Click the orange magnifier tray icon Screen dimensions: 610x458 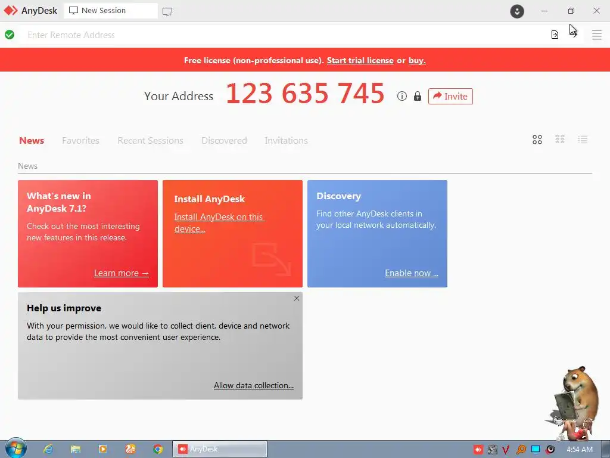tap(521, 450)
